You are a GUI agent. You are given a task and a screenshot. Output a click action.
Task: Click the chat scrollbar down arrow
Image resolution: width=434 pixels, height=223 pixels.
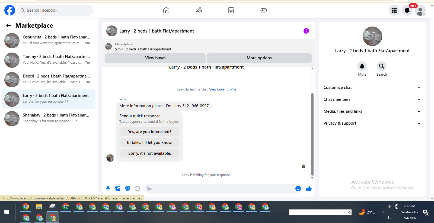click(x=312, y=178)
